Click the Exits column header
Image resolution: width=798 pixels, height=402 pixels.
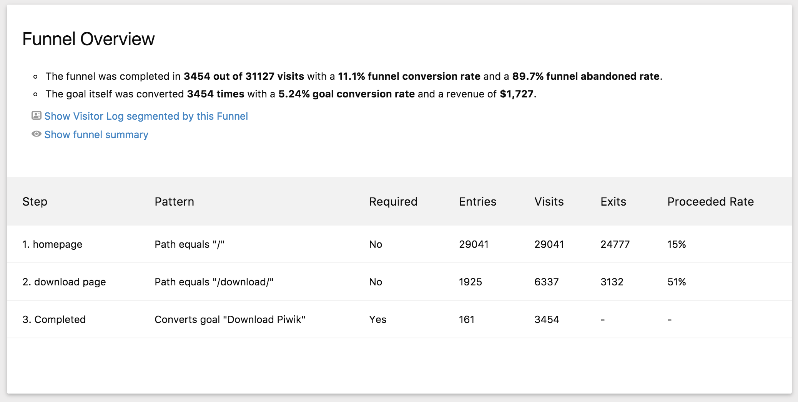click(613, 202)
